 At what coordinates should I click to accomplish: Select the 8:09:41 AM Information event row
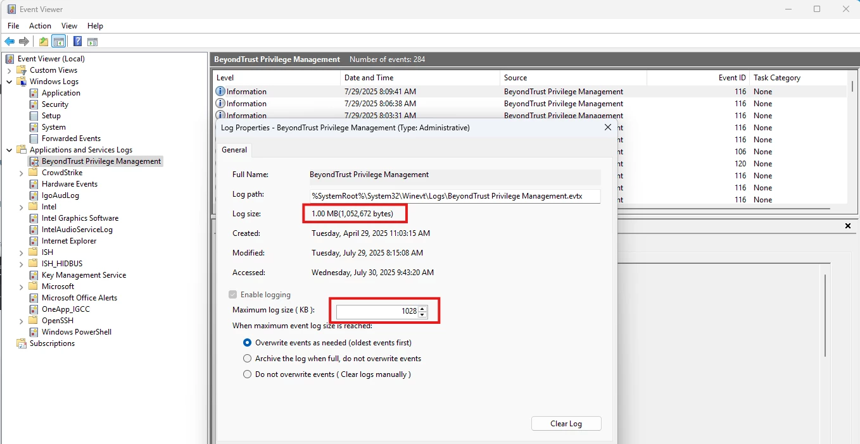coord(529,92)
